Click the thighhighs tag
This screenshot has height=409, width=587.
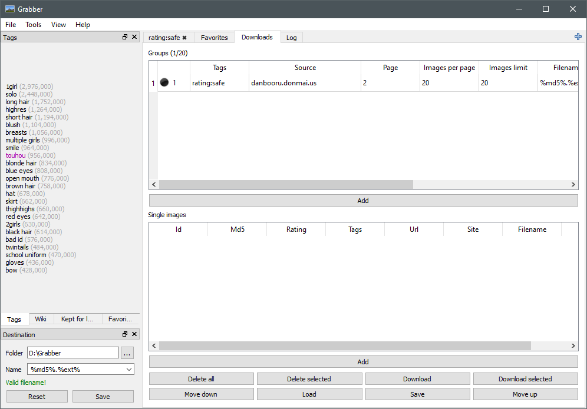[x=20, y=208]
